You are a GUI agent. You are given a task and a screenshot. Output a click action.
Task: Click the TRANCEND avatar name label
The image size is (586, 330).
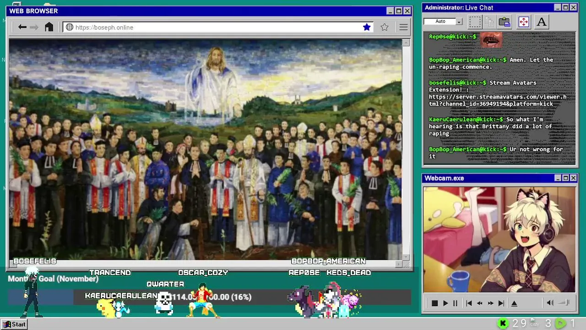[x=110, y=273]
